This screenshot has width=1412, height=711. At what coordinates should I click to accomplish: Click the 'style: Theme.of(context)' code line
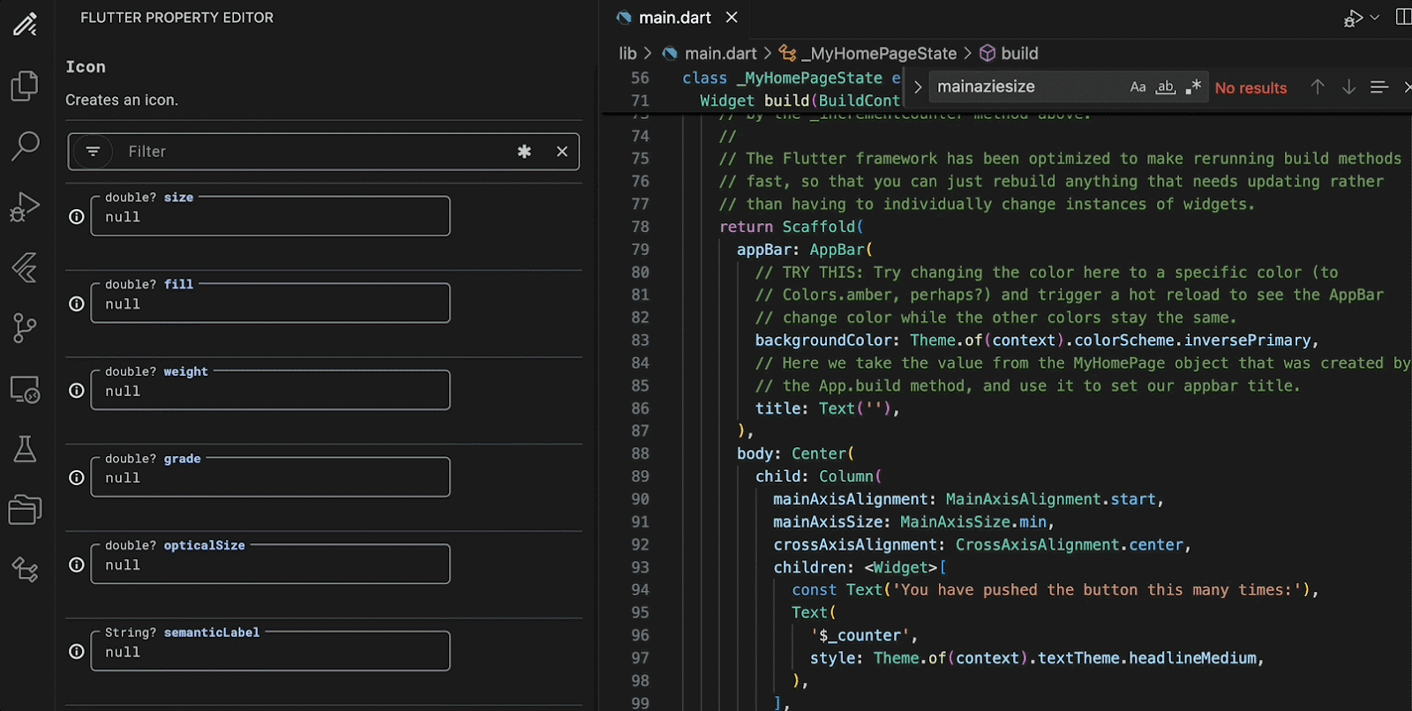(1037, 658)
